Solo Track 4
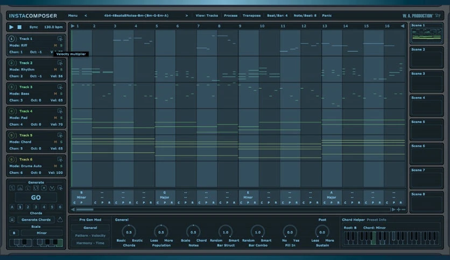 click(61, 118)
